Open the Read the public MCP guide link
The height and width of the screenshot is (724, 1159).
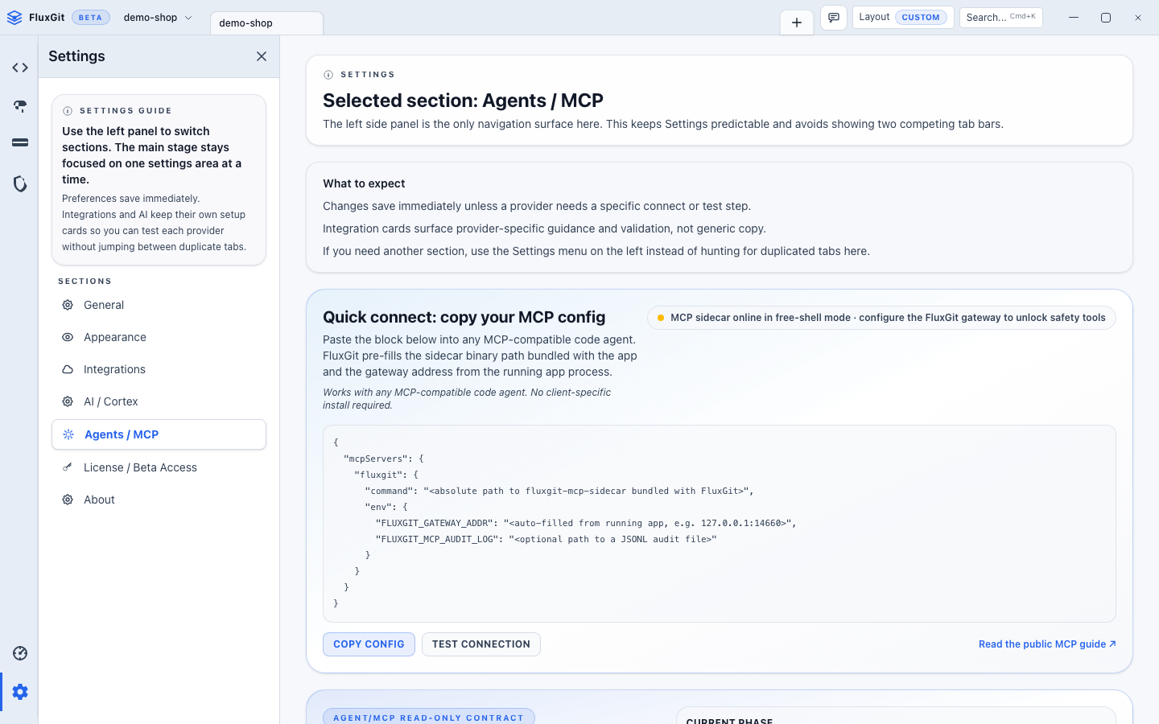(1047, 644)
